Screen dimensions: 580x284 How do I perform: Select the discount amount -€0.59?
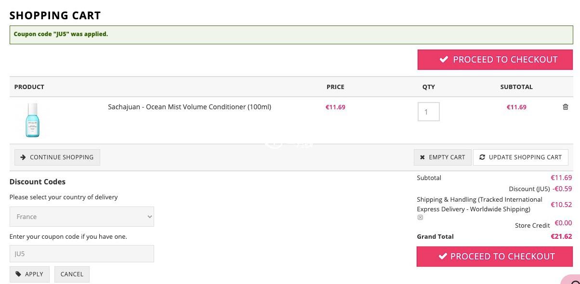coord(563,189)
